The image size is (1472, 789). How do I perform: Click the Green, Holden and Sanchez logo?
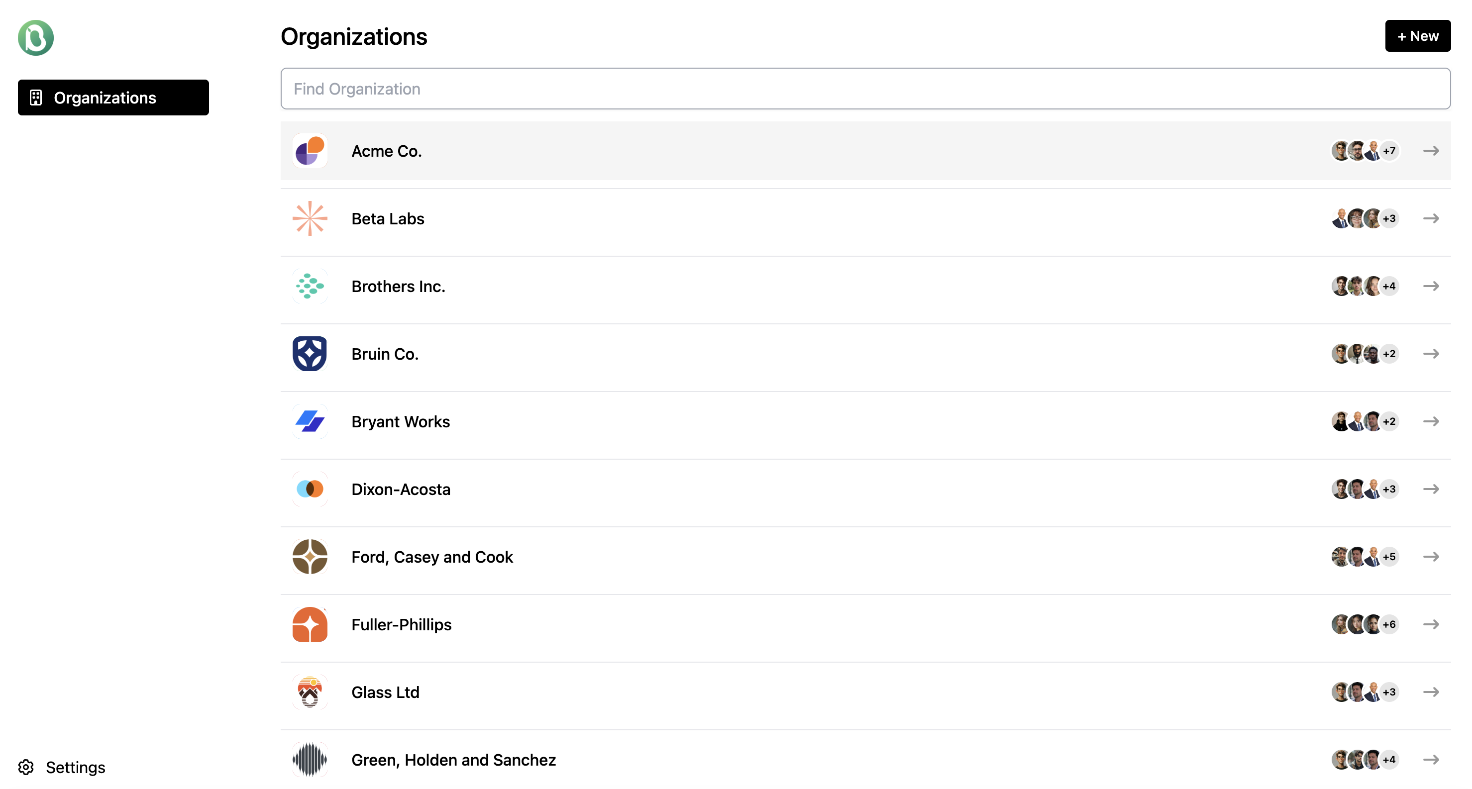pyautogui.click(x=310, y=759)
